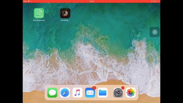Viewport: 183px width, 103px height.
Task: Open Settings with badge 2
Action: point(118,93)
